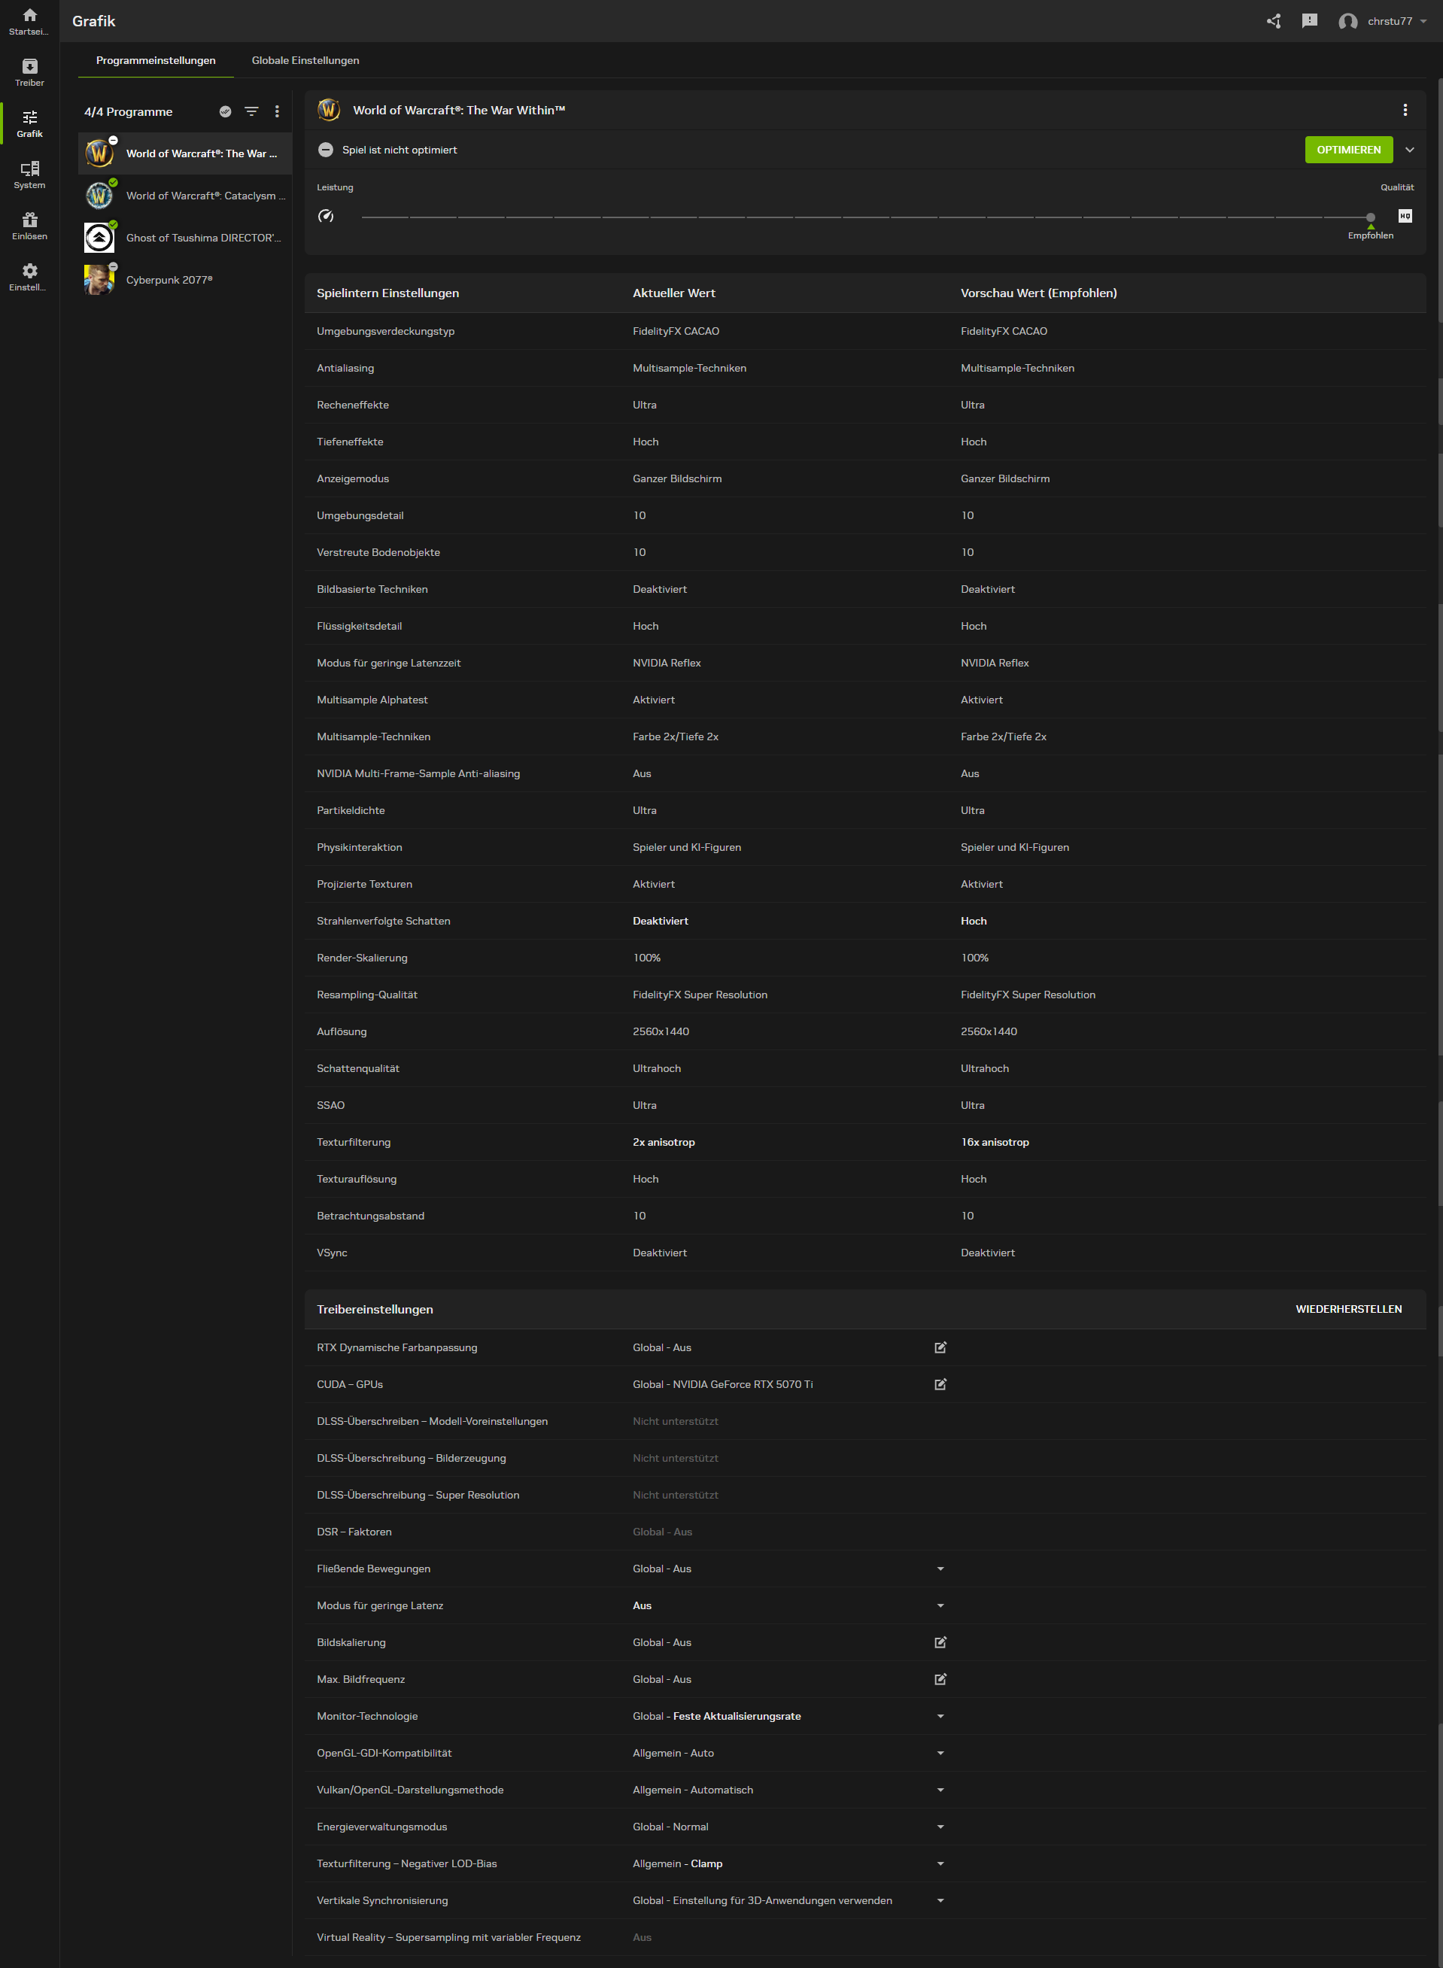Screen dimensions: 1443x1968
Task: Click edit icon for Bildskalierung
Action: pos(940,1642)
